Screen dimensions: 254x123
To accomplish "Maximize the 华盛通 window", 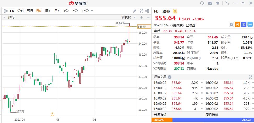I will [243, 3].
